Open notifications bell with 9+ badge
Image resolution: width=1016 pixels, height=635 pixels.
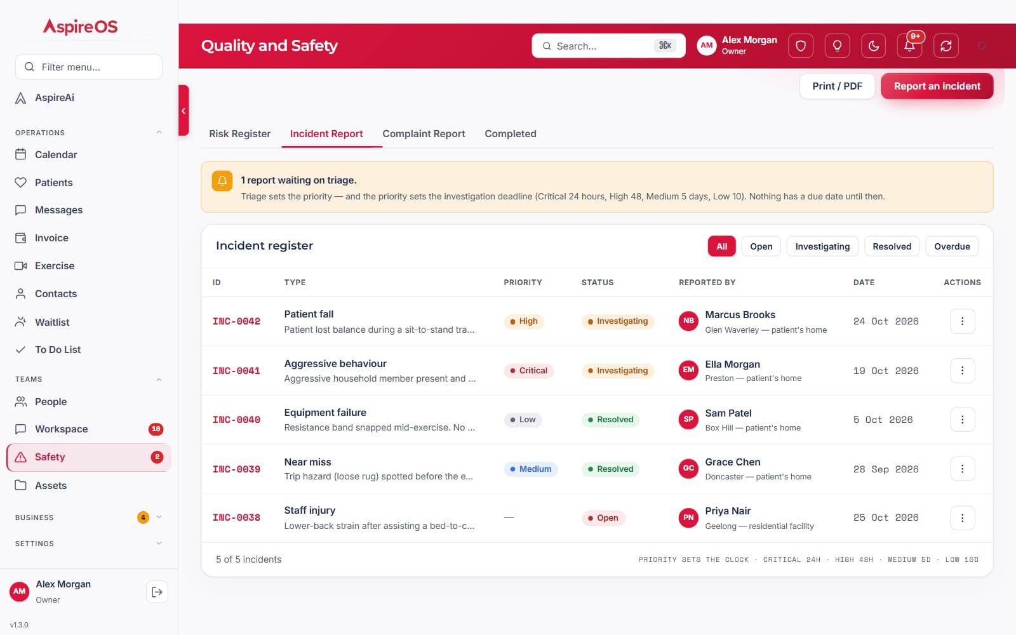coord(910,46)
